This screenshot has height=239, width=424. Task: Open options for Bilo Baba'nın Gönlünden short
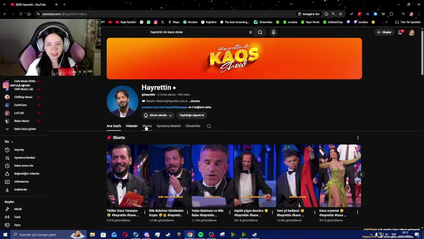(x=187, y=212)
